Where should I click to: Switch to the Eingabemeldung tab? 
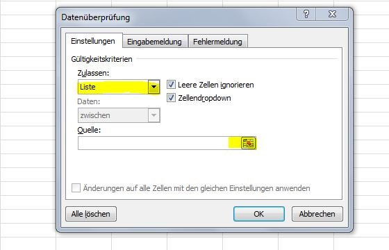click(x=154, y=42)
